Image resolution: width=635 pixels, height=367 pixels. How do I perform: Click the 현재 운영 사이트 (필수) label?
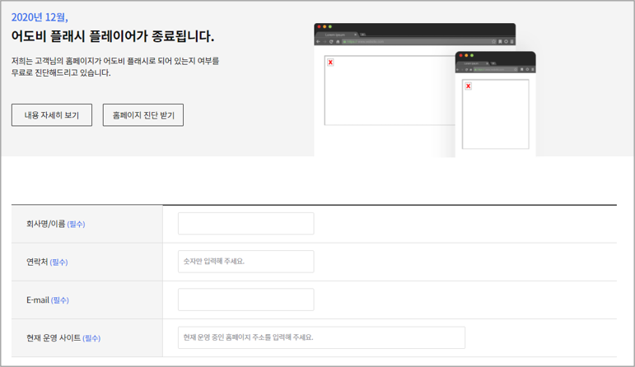63,338
